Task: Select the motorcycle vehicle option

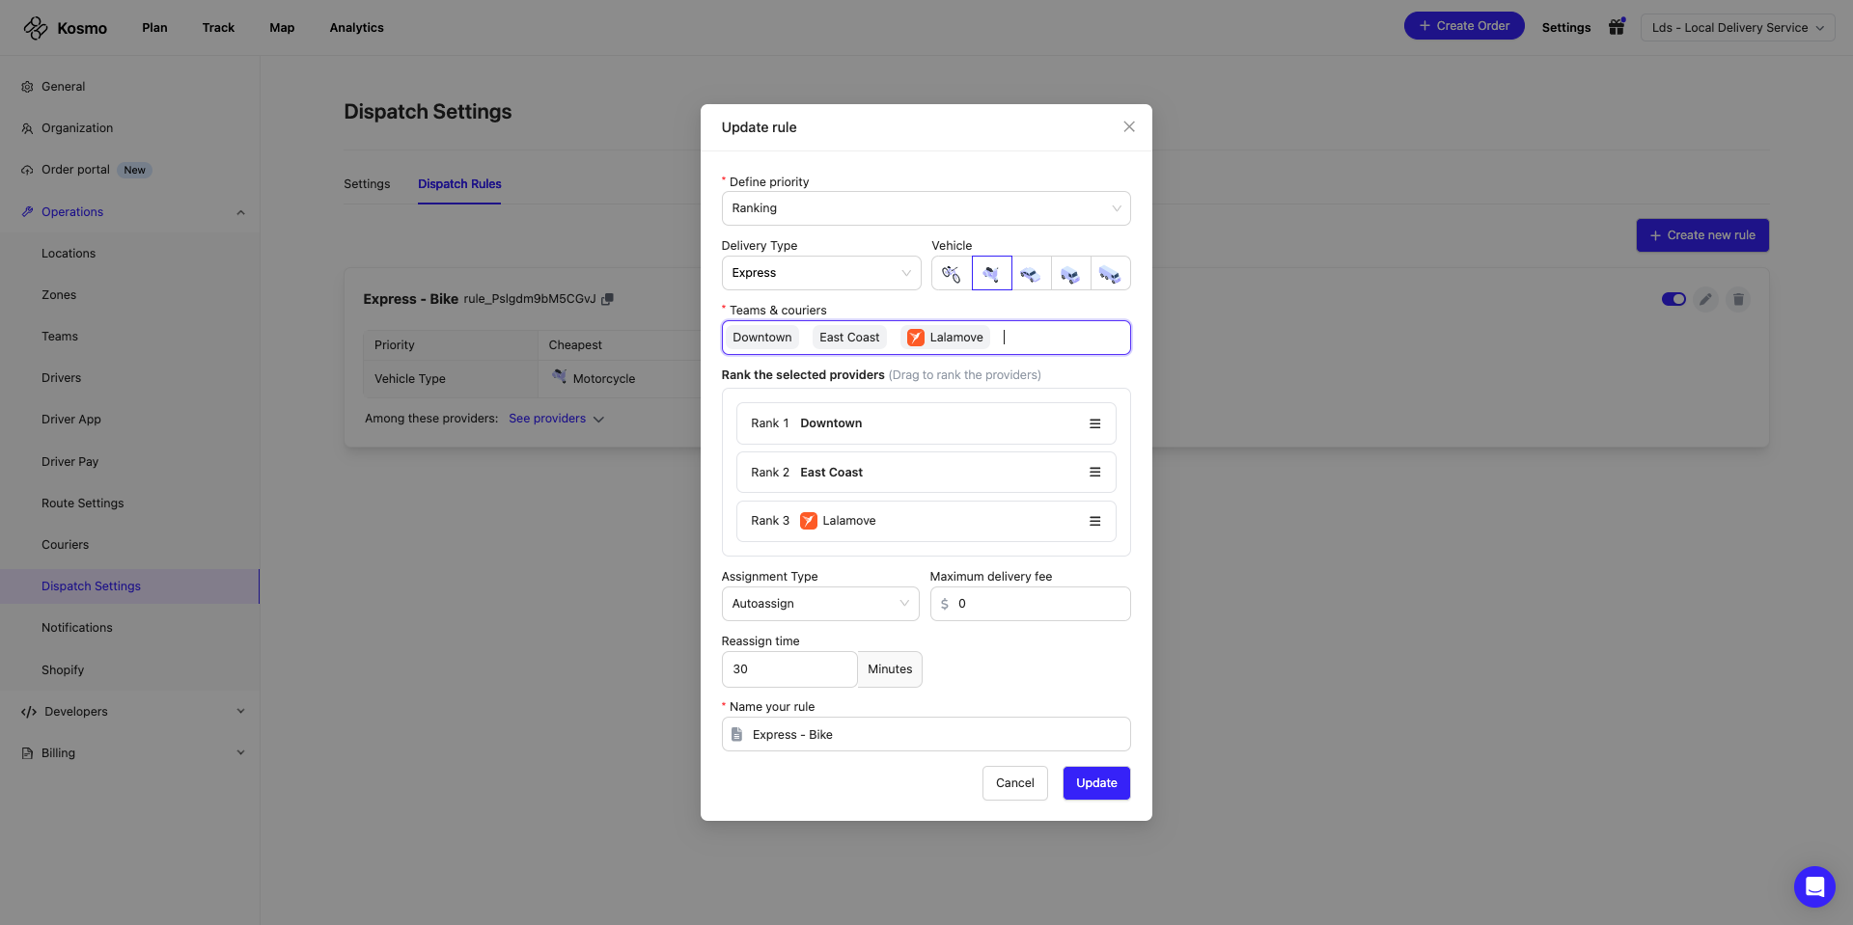Action: click(x=991, y=274)
